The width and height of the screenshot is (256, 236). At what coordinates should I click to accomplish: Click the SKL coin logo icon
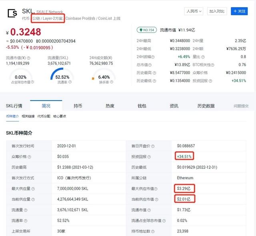pyautogui.click(x=12, y=13)
